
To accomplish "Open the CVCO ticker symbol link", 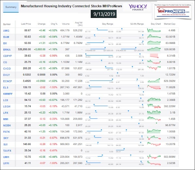I will tap(7, 69).
